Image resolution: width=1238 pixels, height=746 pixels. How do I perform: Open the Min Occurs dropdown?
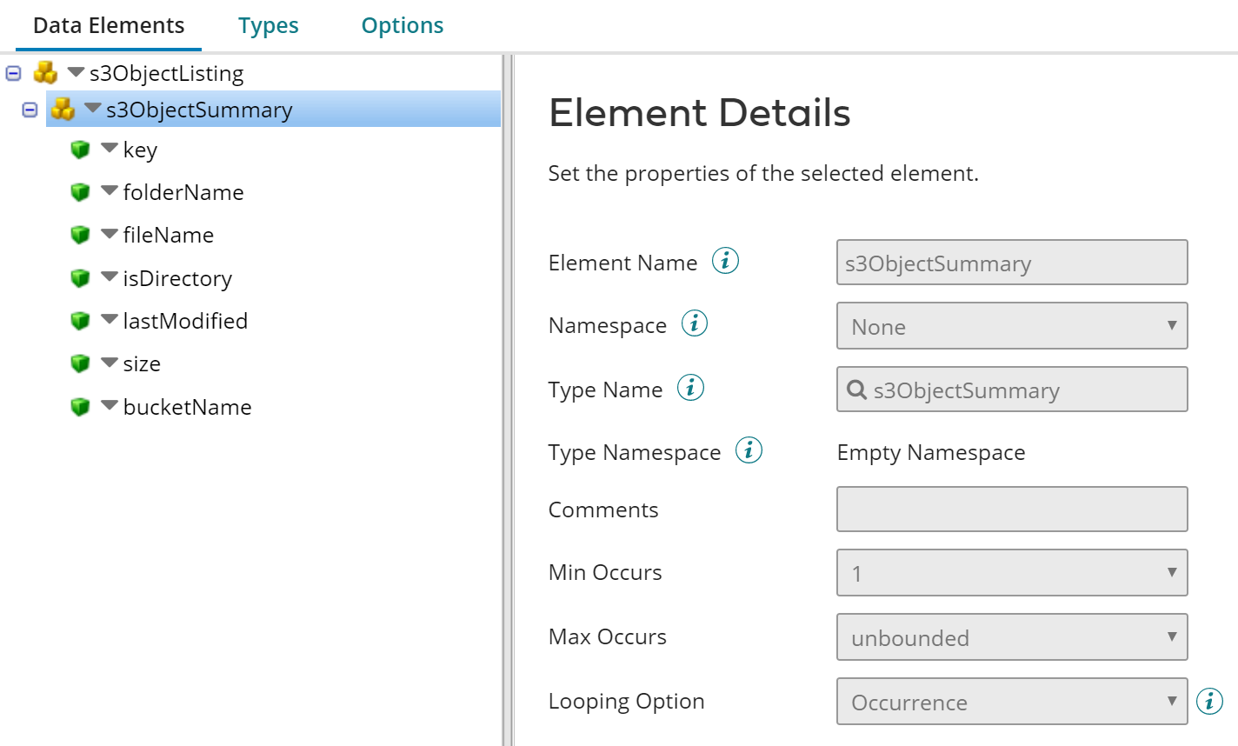point(1171,572)
